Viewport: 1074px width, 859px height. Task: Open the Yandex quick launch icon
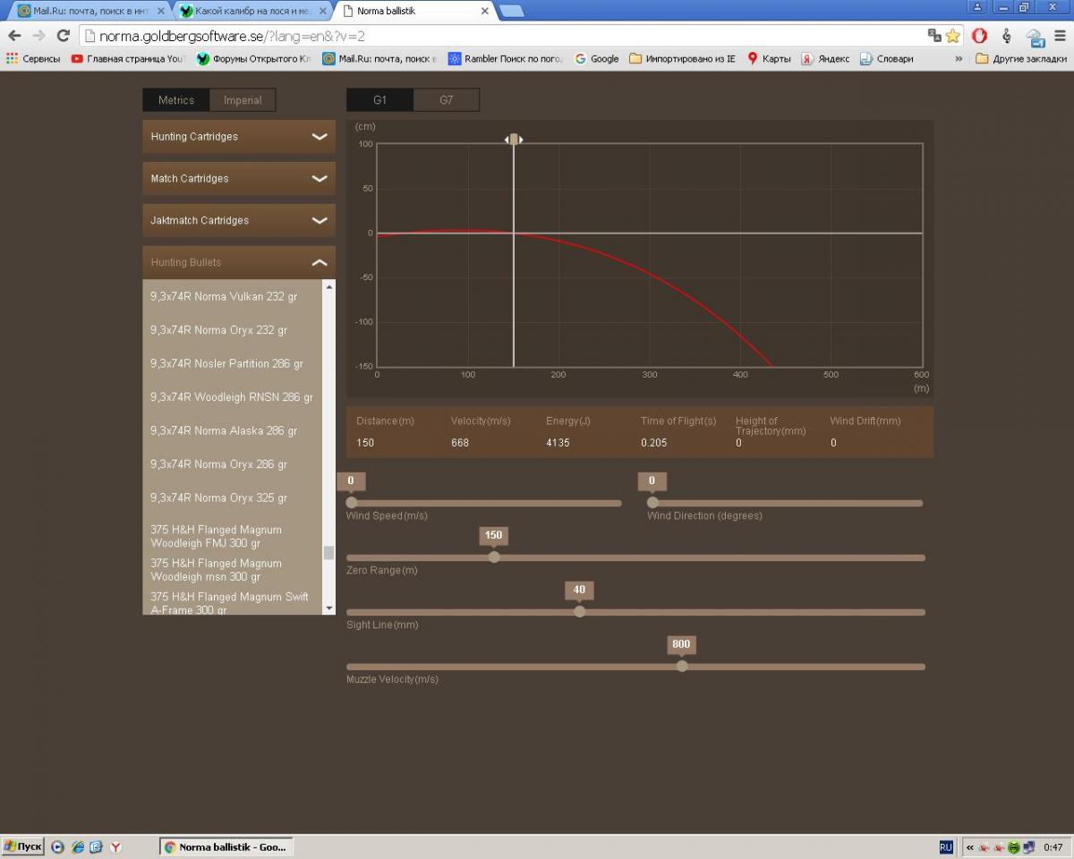[x=115, y=846]
